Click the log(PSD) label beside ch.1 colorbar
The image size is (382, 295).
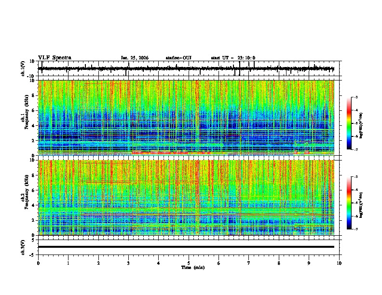pyautogui.click(x=361, y=126)
